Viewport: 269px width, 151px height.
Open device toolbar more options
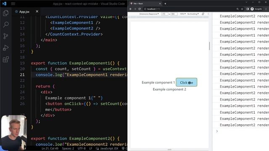(x=208, y=14)
